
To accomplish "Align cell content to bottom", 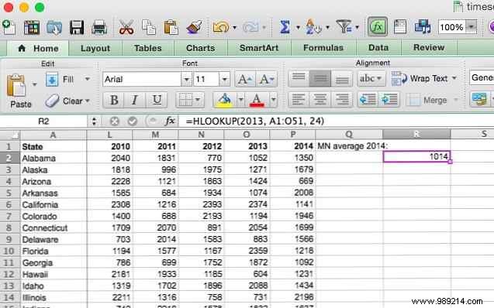I will point(342,79).
